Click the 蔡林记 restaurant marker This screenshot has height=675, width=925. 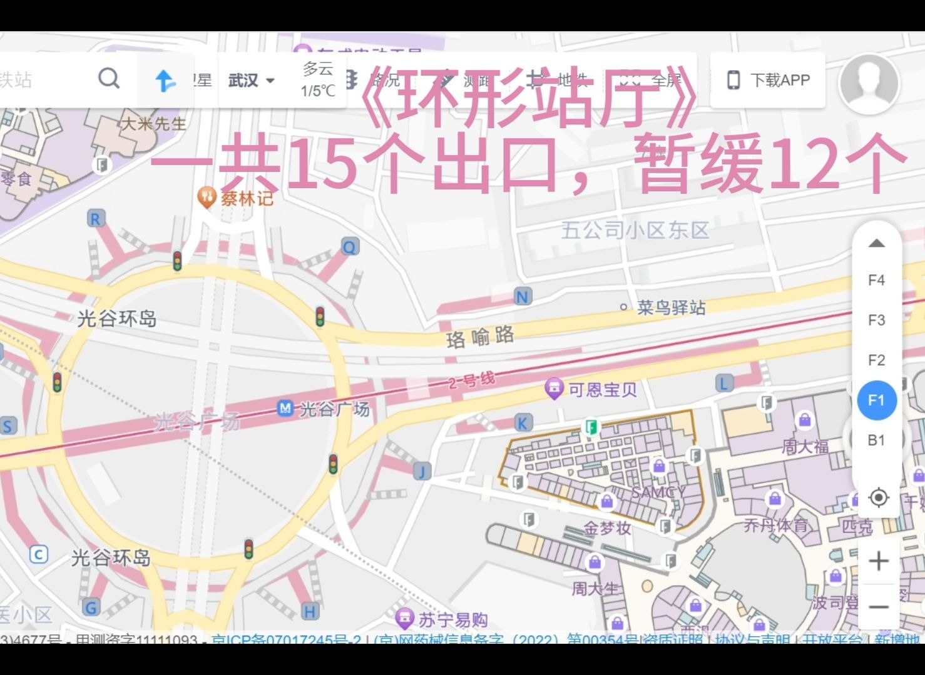206,197
